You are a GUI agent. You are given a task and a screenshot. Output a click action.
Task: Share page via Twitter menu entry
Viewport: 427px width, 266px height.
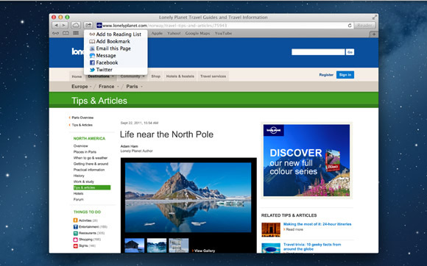116,70
